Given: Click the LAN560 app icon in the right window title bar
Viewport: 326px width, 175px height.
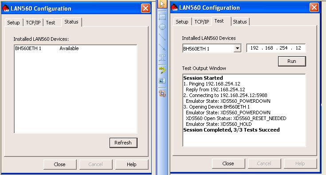Looking at the screenshot, I should (x=174, y=8).
